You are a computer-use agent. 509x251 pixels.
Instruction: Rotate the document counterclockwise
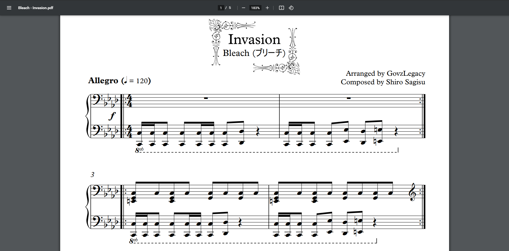pyautogui.click(x=291, y=8)
